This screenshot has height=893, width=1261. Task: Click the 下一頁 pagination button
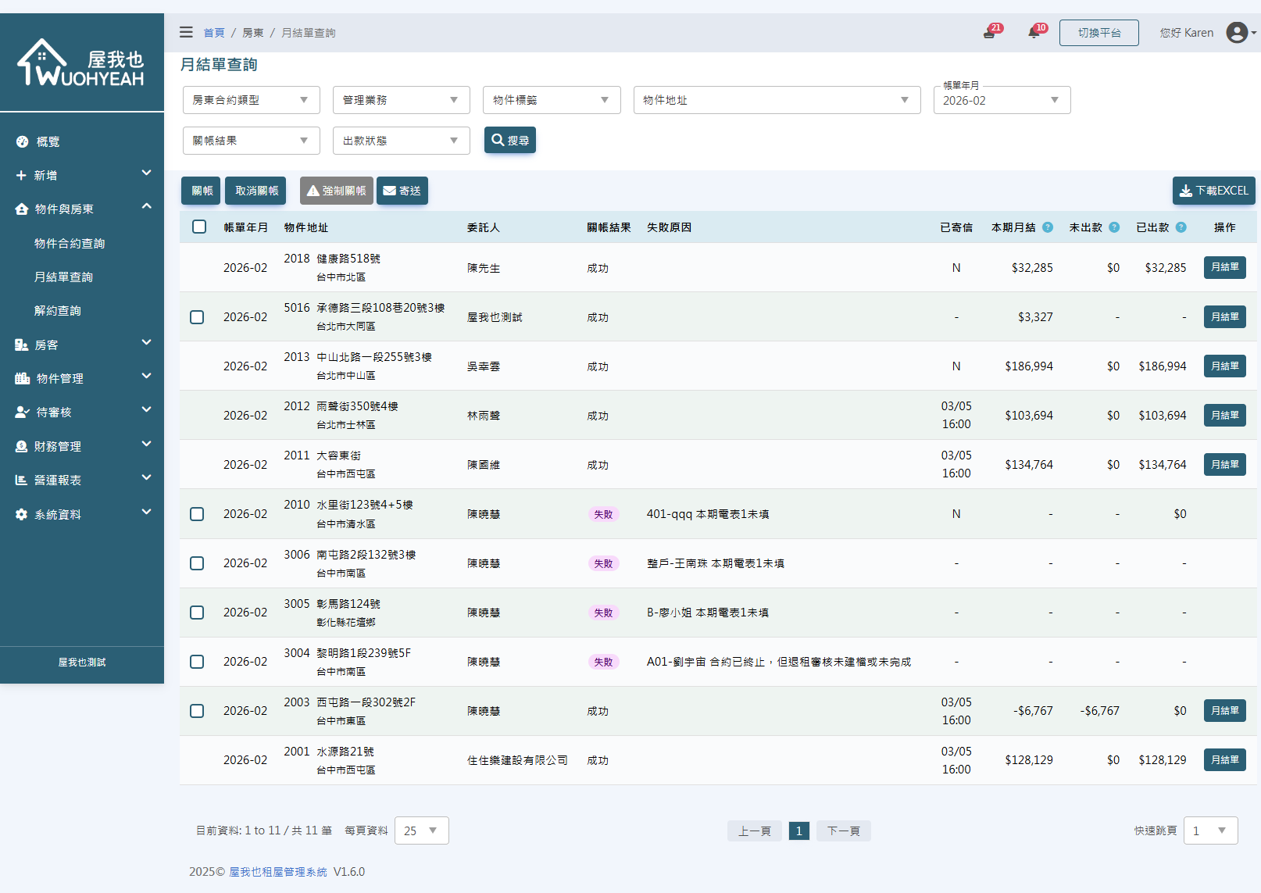843,830
